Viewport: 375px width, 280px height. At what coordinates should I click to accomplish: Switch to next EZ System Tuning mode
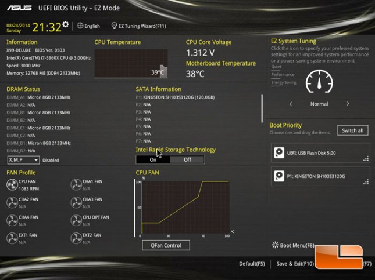(348, 104)
